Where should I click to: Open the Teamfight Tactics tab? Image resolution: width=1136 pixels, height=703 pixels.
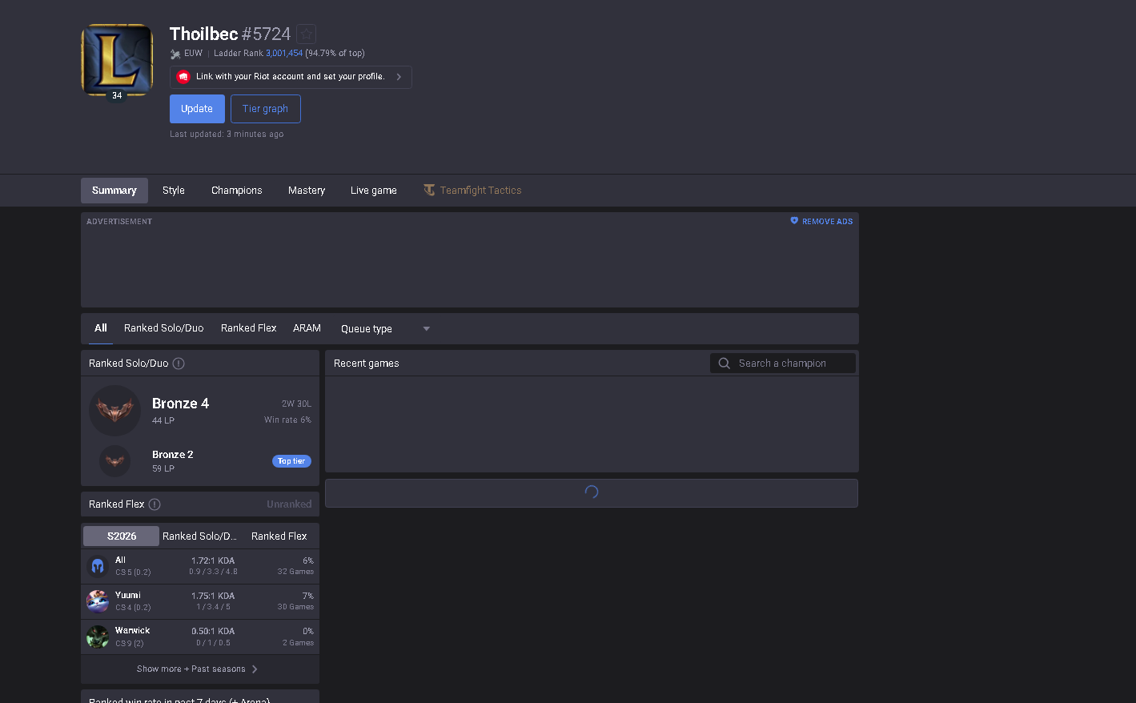tap(472, 191)
